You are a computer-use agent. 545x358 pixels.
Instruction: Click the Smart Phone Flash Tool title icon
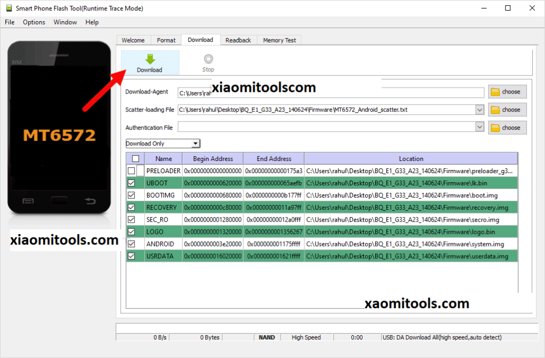click(x=7, y=8)
